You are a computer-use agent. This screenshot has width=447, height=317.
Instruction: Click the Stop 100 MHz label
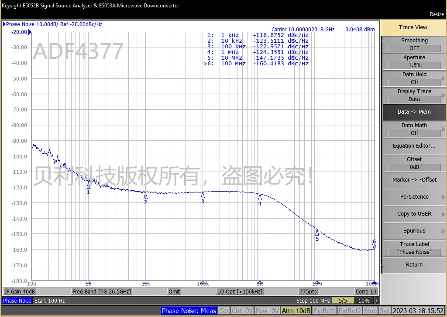tap(313, 301)
